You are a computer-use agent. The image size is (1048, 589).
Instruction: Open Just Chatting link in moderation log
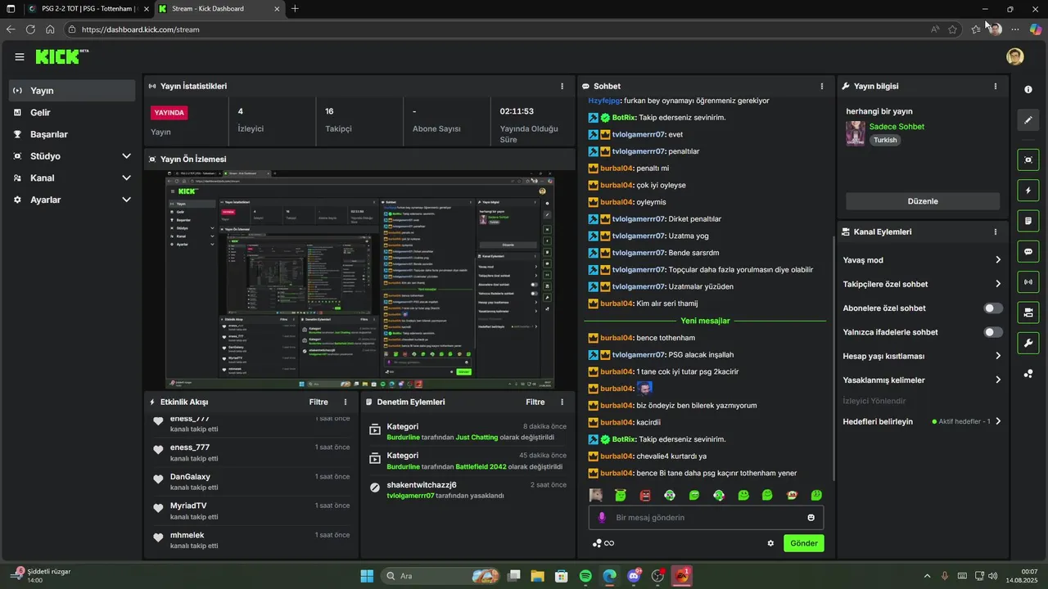[x=477, y=438]
